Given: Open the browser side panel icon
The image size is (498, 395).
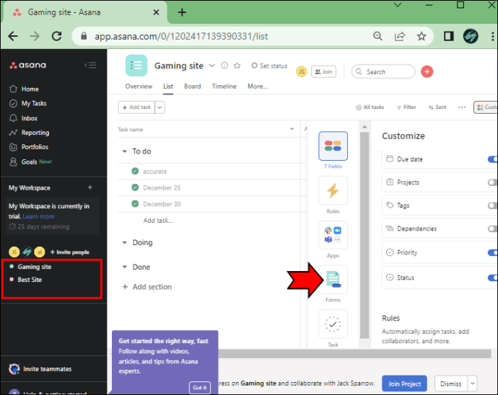Looking at the screenshot, I should tap(448, 36).
